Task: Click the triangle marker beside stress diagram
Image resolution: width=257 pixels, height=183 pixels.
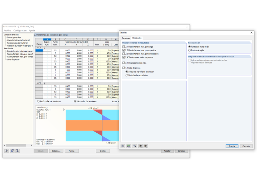Action: pos(64,110)
